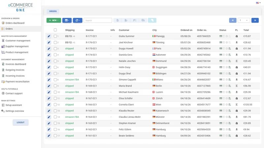Image resolution: width=264 pixels, height=148 pixels.
Task: Check the box for row 1 Giulia Summer
Action: [55, 36]
